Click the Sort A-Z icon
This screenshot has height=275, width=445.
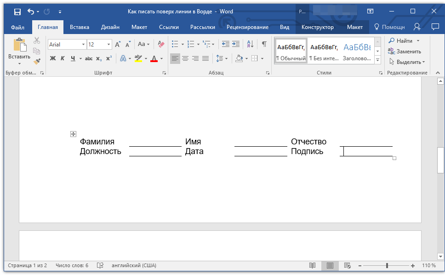[x=250, y=44]
